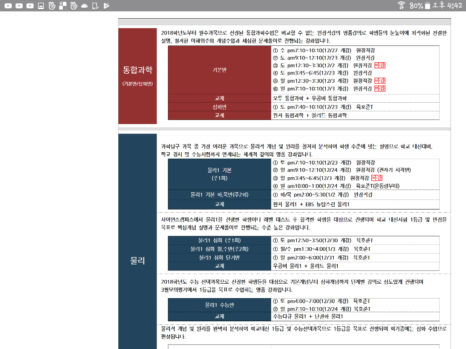Tap the 물리1 기본 화,목반(주2회) cell
466x349 pixels.
point(219,194)
